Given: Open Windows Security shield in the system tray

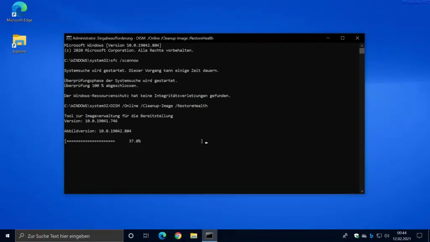Looking at the screenshot, I should pyautogui.click(x=357, y=236).
